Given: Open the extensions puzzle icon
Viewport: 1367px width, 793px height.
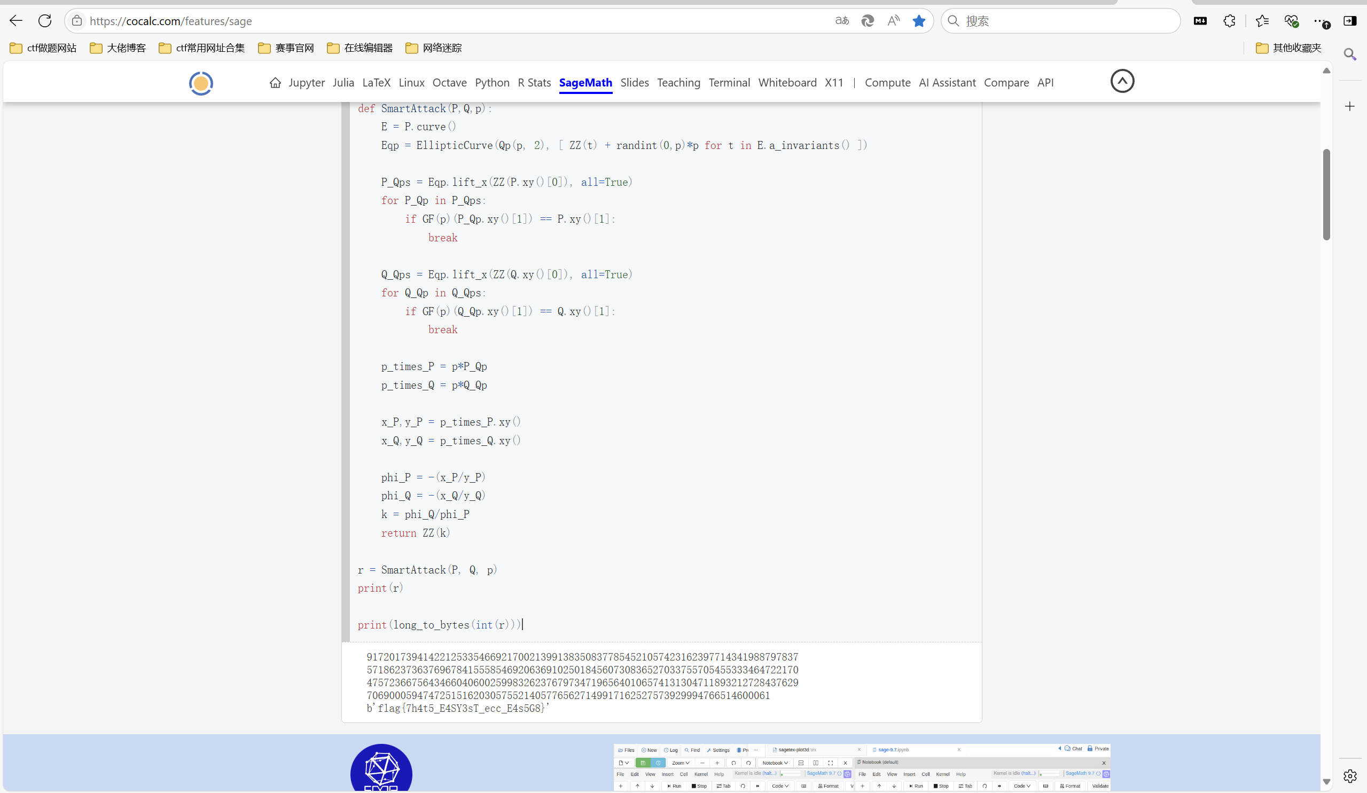Looking at the screenshot, I should pyautogui.click(x=1229, y=21).
